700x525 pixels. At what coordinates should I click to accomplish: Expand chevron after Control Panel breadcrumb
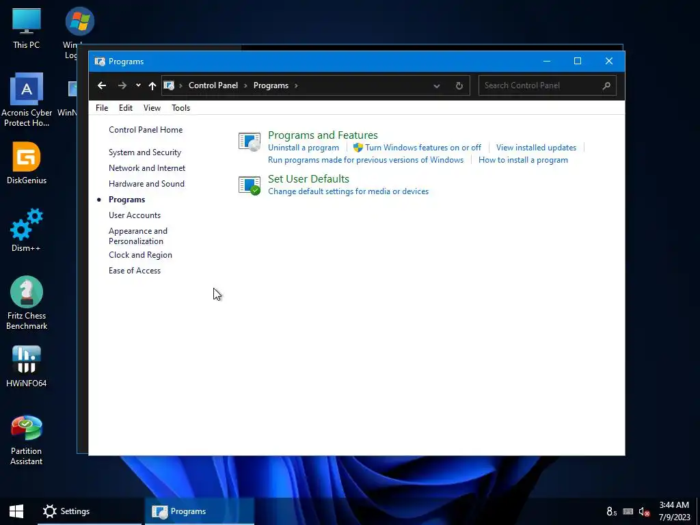(x=245, y=85)
